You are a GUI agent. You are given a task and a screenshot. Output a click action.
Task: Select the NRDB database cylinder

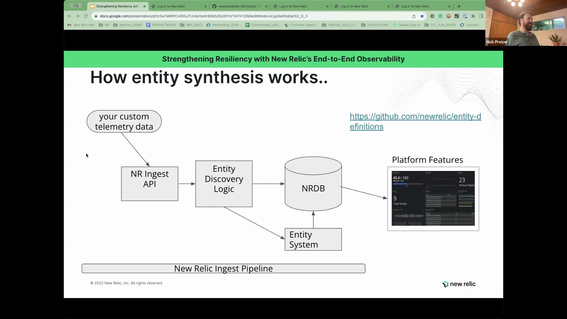point(313,184)
